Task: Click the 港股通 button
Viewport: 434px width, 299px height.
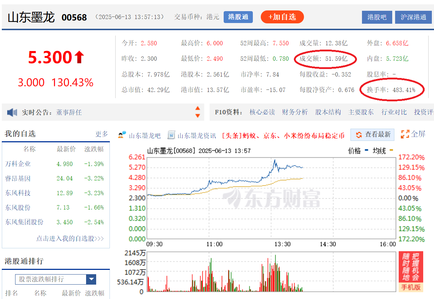Action: (238, 17)
